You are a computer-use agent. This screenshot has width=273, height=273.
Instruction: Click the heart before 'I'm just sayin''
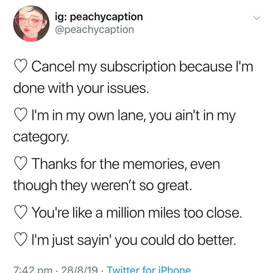tap(20, 239)
